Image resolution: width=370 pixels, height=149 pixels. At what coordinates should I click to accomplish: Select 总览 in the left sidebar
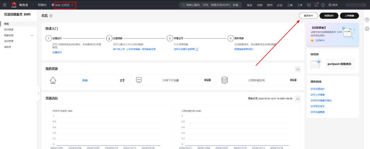point(18,24)
